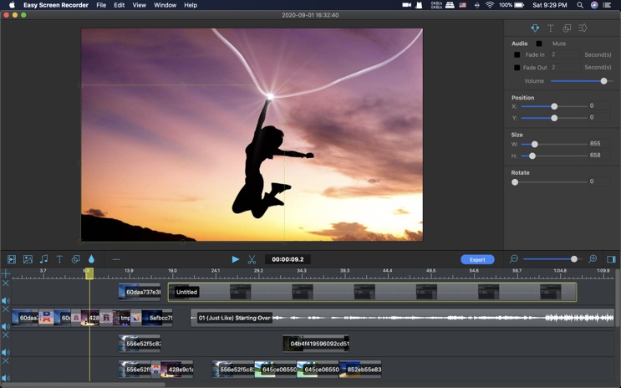Select the 428e9c1a clip in bottom track
Image resolution: width=621 pixels, height=388 pixels.
coord(177,370)
